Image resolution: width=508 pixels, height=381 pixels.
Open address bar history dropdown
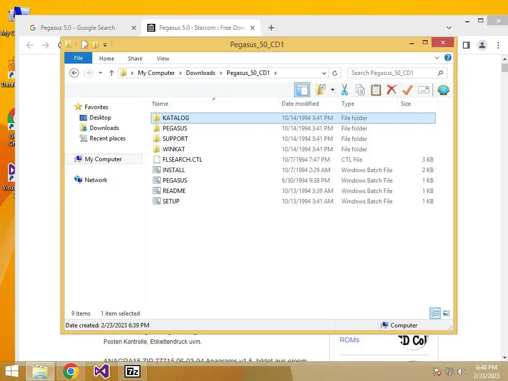[x=324, y=73]
